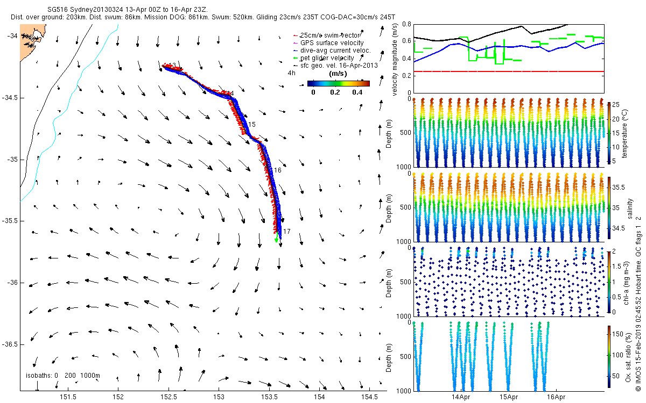Image resolution: width=646 pixels, height=403 pixels.
Task: Click the '-34' latitude tick label
Action: point(12,35)
